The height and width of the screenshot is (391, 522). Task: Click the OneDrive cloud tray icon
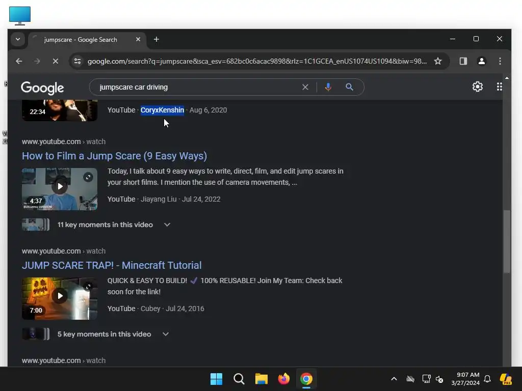(410, 379)
